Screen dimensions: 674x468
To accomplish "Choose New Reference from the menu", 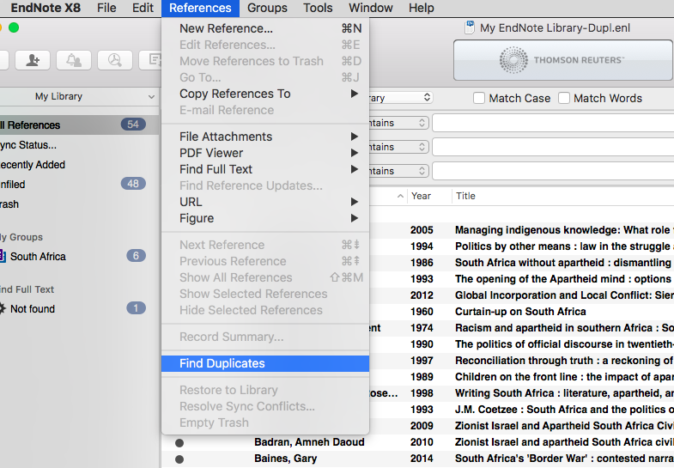I will [265, 28].
